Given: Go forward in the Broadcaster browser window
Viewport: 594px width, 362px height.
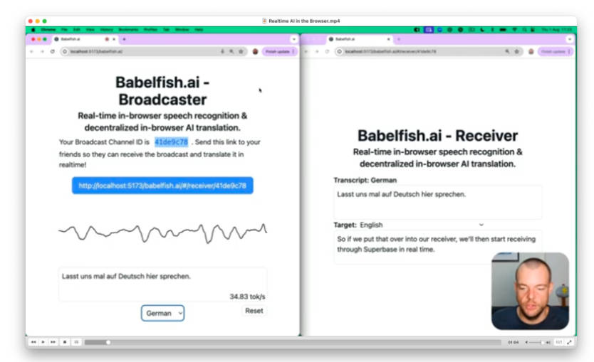Looking at the screenshot, I should point(42,51).
